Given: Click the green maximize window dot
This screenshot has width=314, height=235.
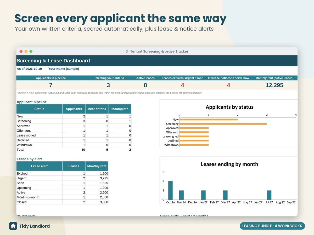Looking at the screenshot, I should click(31, 51).
